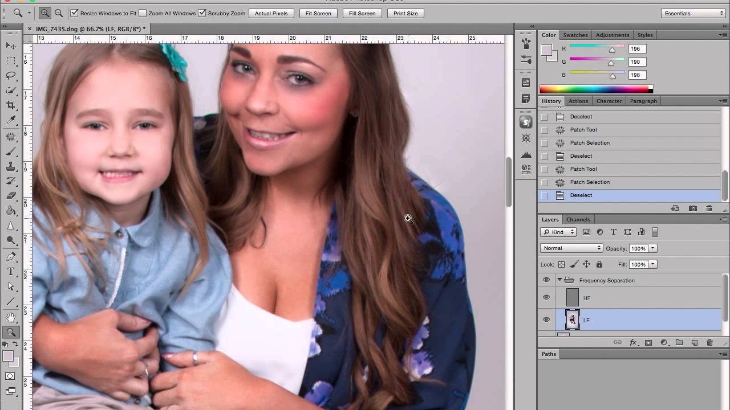The image size is (730, 410).
Task: Delete layer trash icon in Layers panel
Action: click(709, 342)
